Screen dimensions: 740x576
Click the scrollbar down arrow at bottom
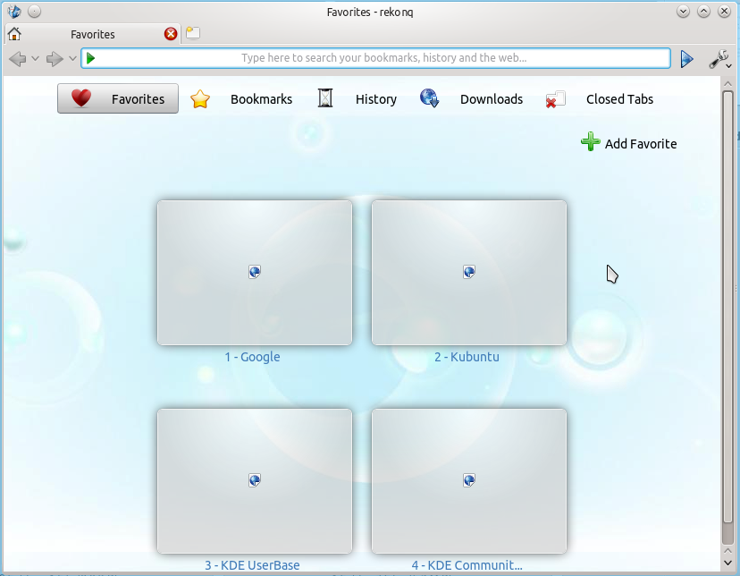727,563
